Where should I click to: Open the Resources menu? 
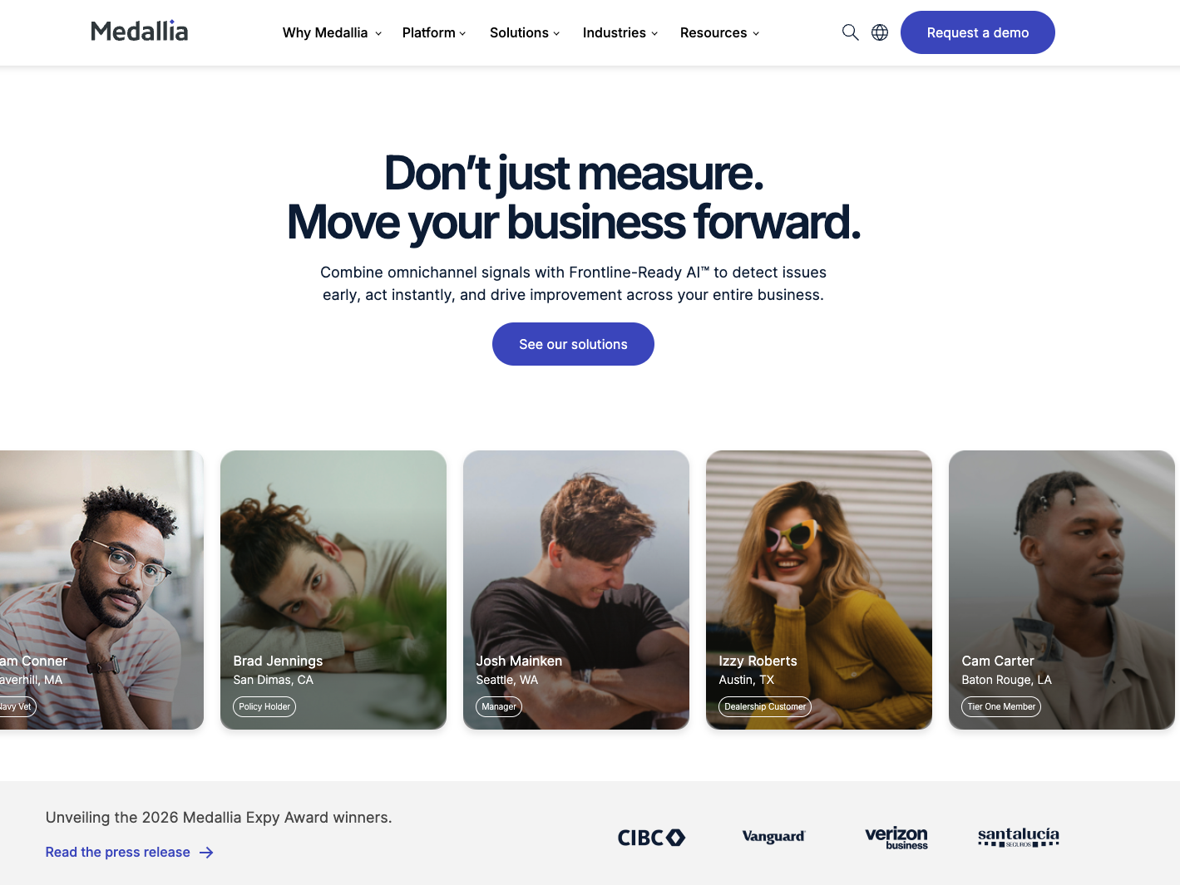tap(720, 32)
